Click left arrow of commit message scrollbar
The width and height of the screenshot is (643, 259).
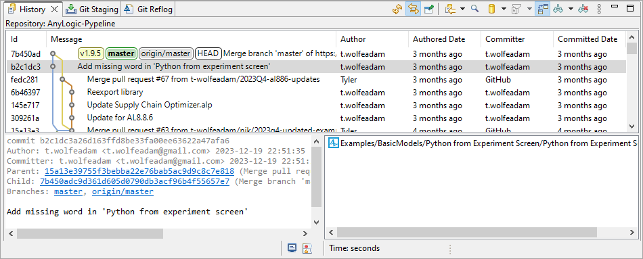coord(11,233)
